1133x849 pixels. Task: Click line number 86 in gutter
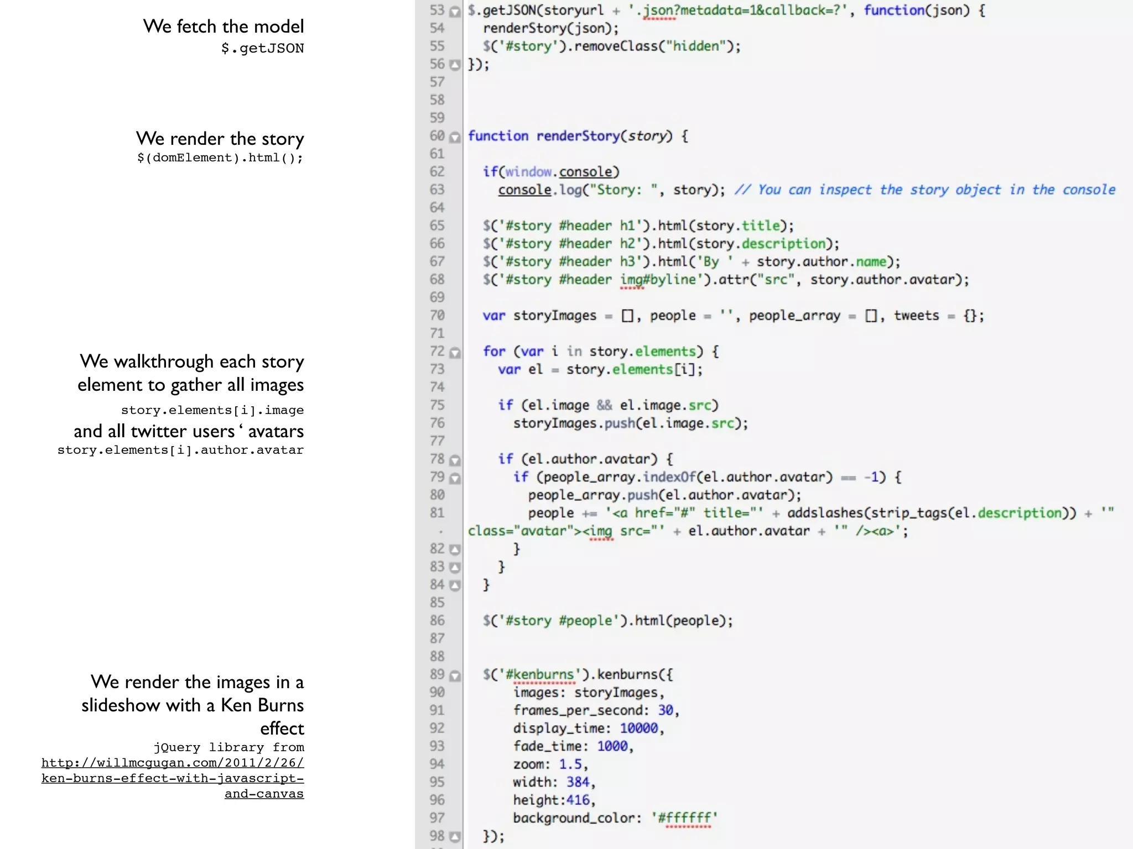[437, 620]
